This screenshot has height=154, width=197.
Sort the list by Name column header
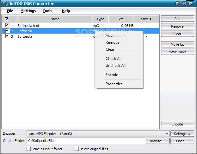(x=55, y=19)
